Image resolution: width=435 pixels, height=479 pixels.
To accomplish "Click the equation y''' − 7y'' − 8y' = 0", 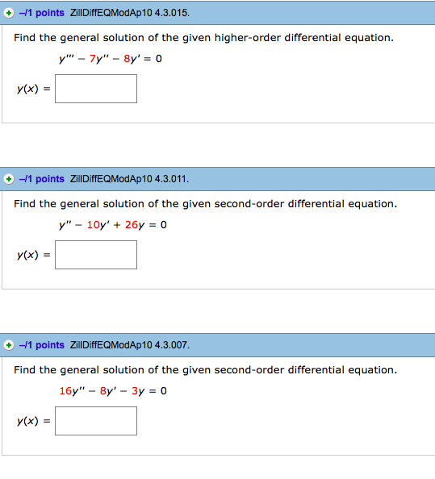I will 111,58.
